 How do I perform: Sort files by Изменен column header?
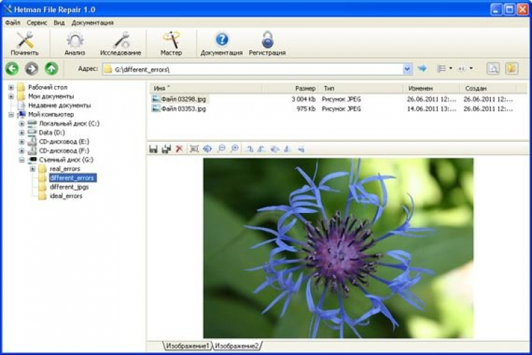(x=432, y=88)
